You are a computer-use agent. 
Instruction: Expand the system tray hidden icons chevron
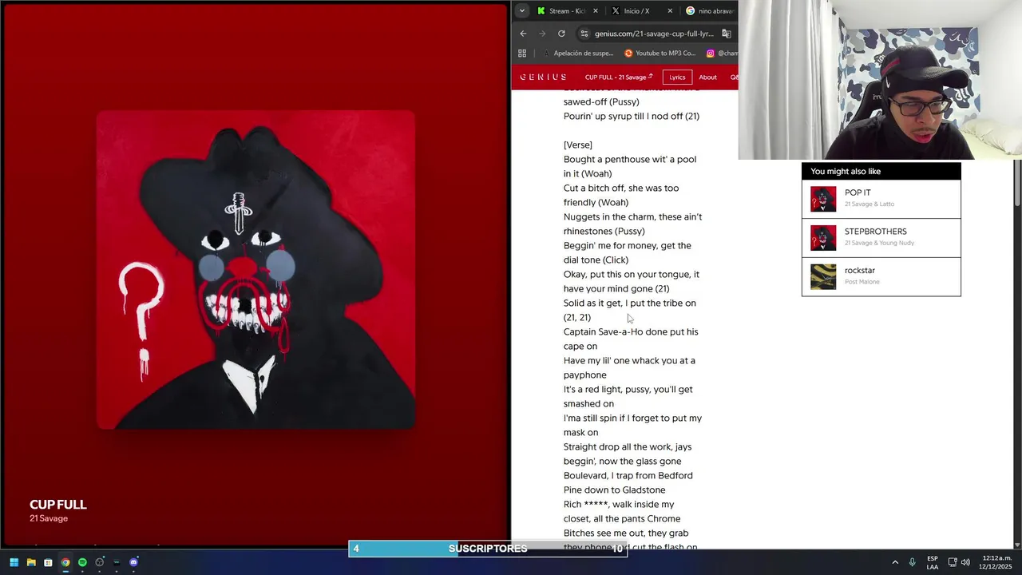coord(895,562)
